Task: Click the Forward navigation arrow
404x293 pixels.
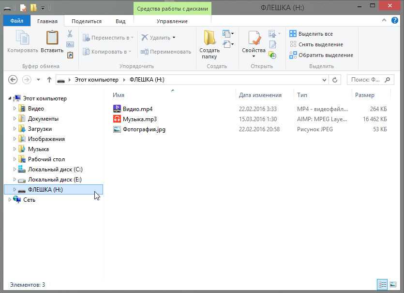Action: [27, 80]
